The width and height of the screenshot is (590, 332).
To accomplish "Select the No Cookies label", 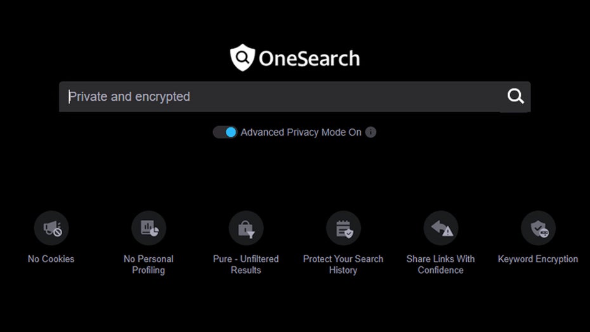I will (x=51, y=259).
